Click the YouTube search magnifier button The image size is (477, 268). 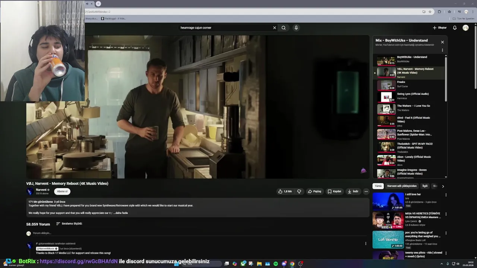tap(284, 28)
